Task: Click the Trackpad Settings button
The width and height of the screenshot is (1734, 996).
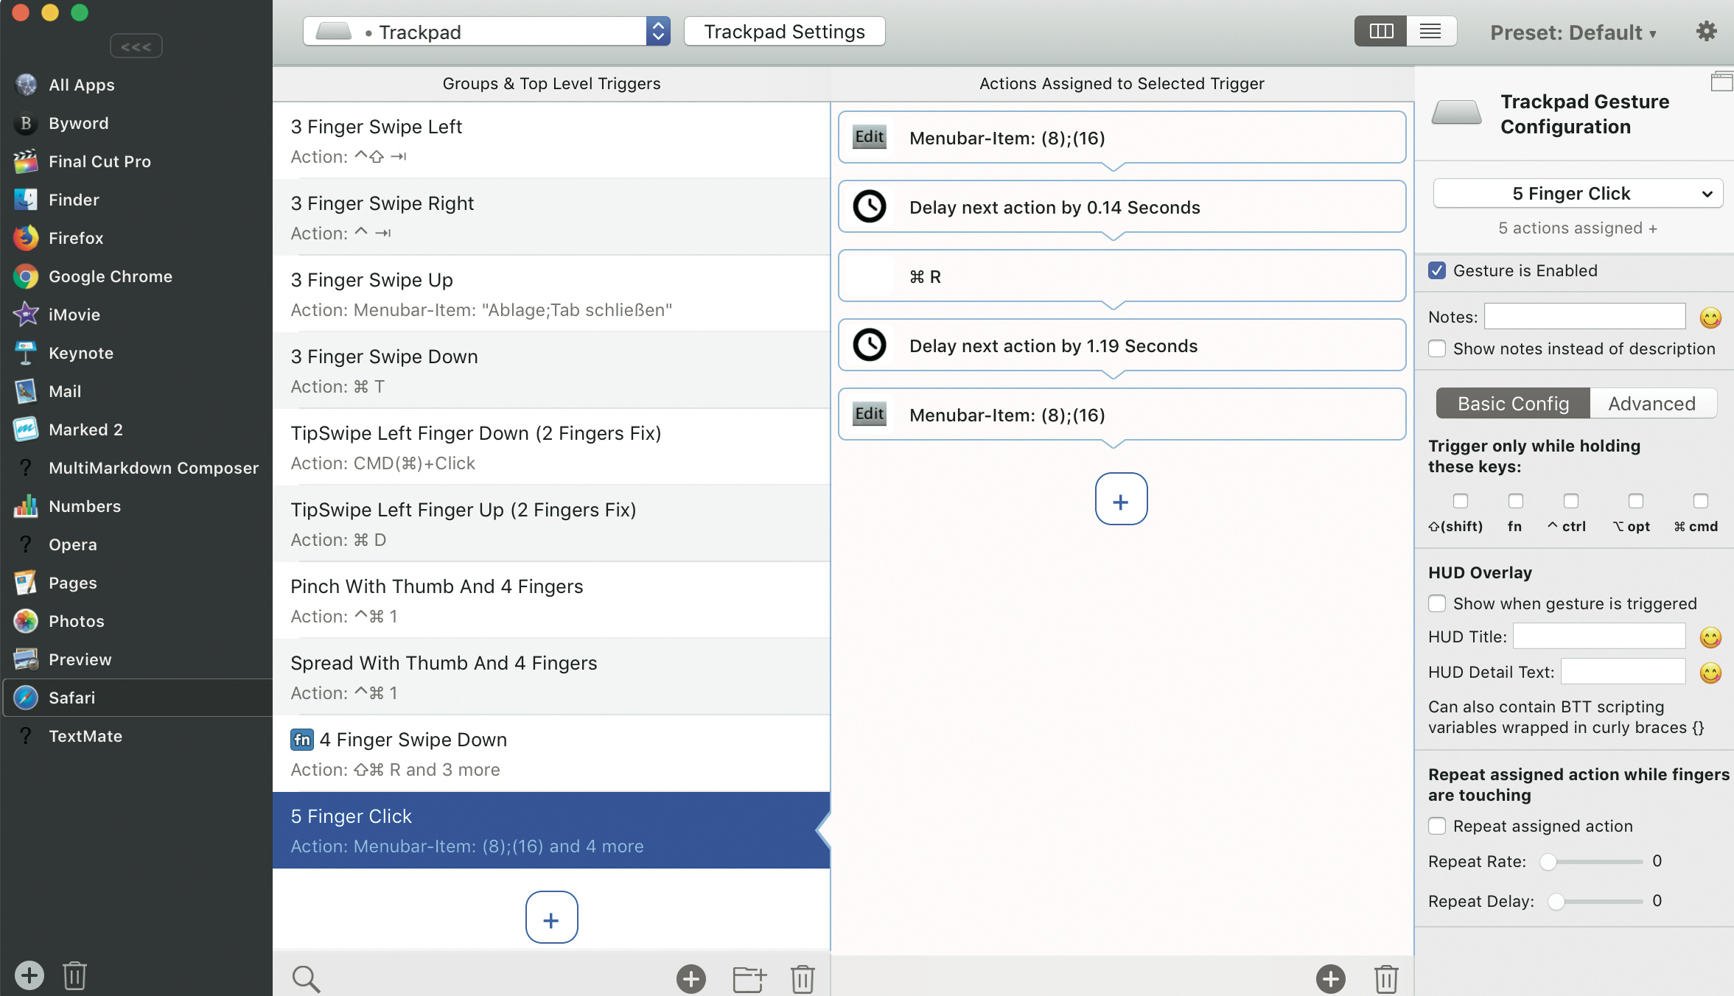Action: point(784,32)
